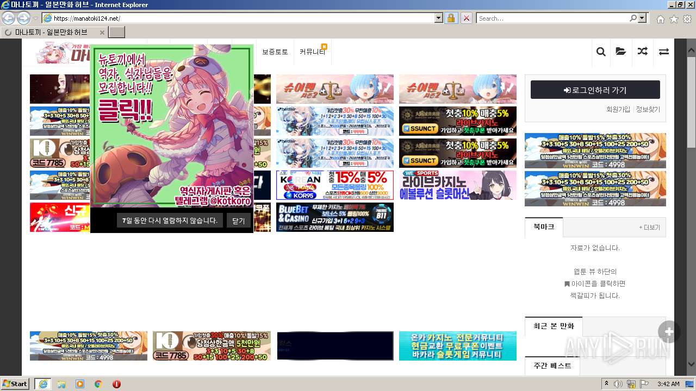696x391 pixels.
Task: Open the 정보찾기 link
Action: click(648, 109)
